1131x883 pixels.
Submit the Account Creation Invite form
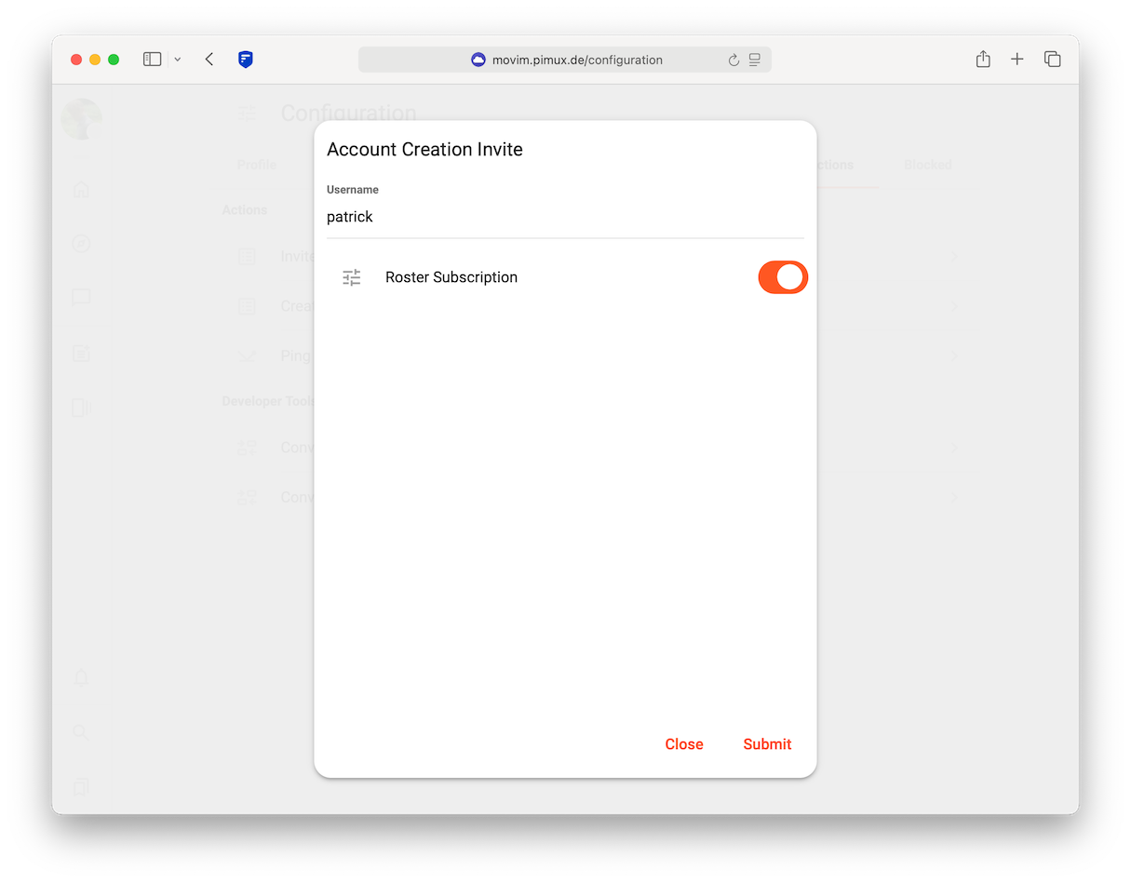click(x=766, y=743)
